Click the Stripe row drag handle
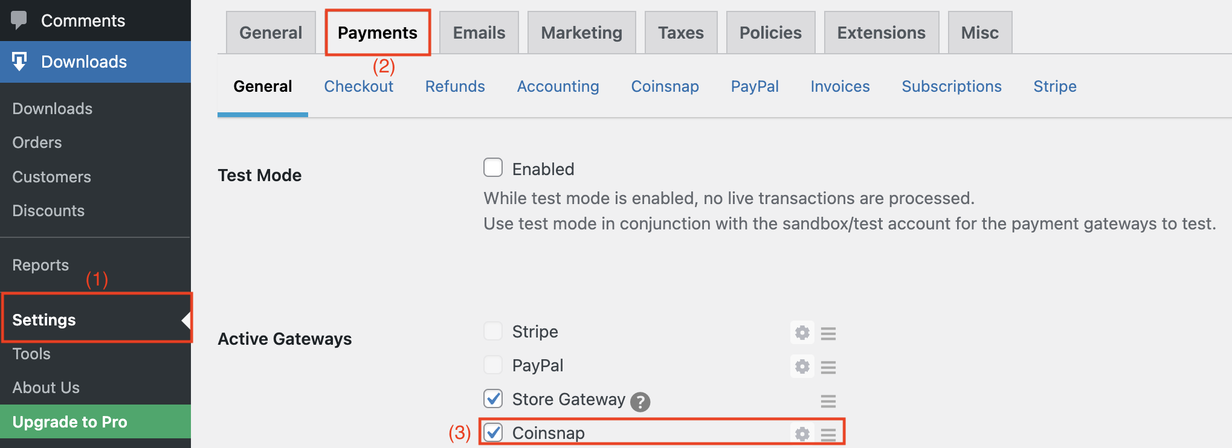Viewport: 1232px width, 448px height. click(828, 333)
